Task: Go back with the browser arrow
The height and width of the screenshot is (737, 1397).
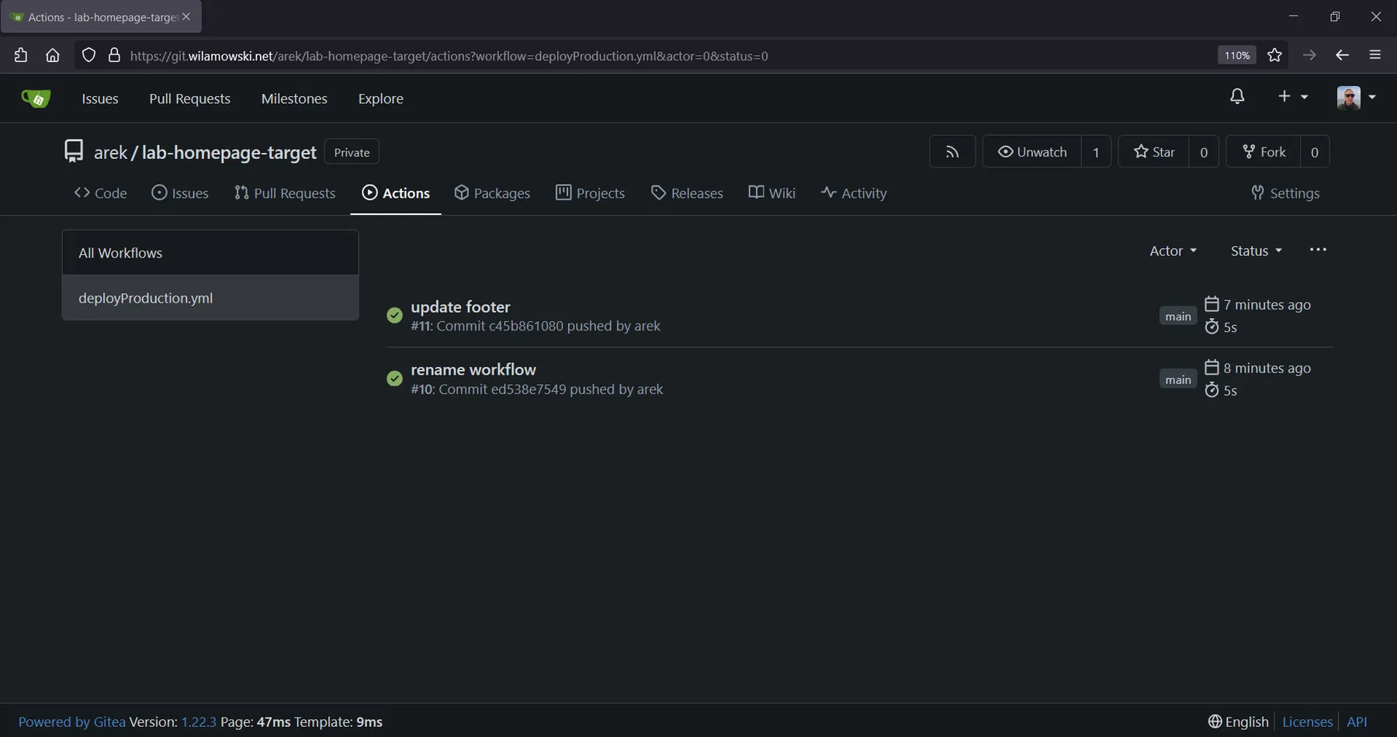Action: pyautogui.click(x=1342, y=55)
